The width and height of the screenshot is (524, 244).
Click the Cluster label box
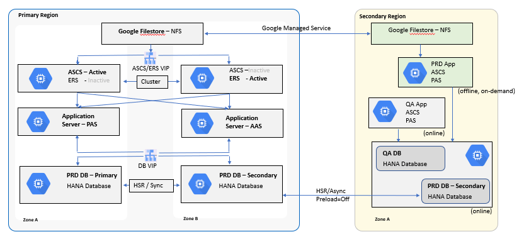(152, 82)
